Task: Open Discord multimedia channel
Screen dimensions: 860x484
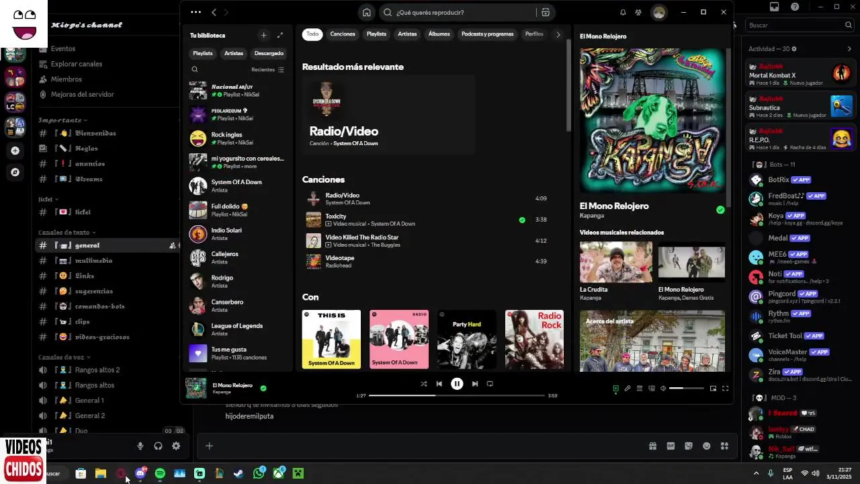Action: (x=107, y=261)
